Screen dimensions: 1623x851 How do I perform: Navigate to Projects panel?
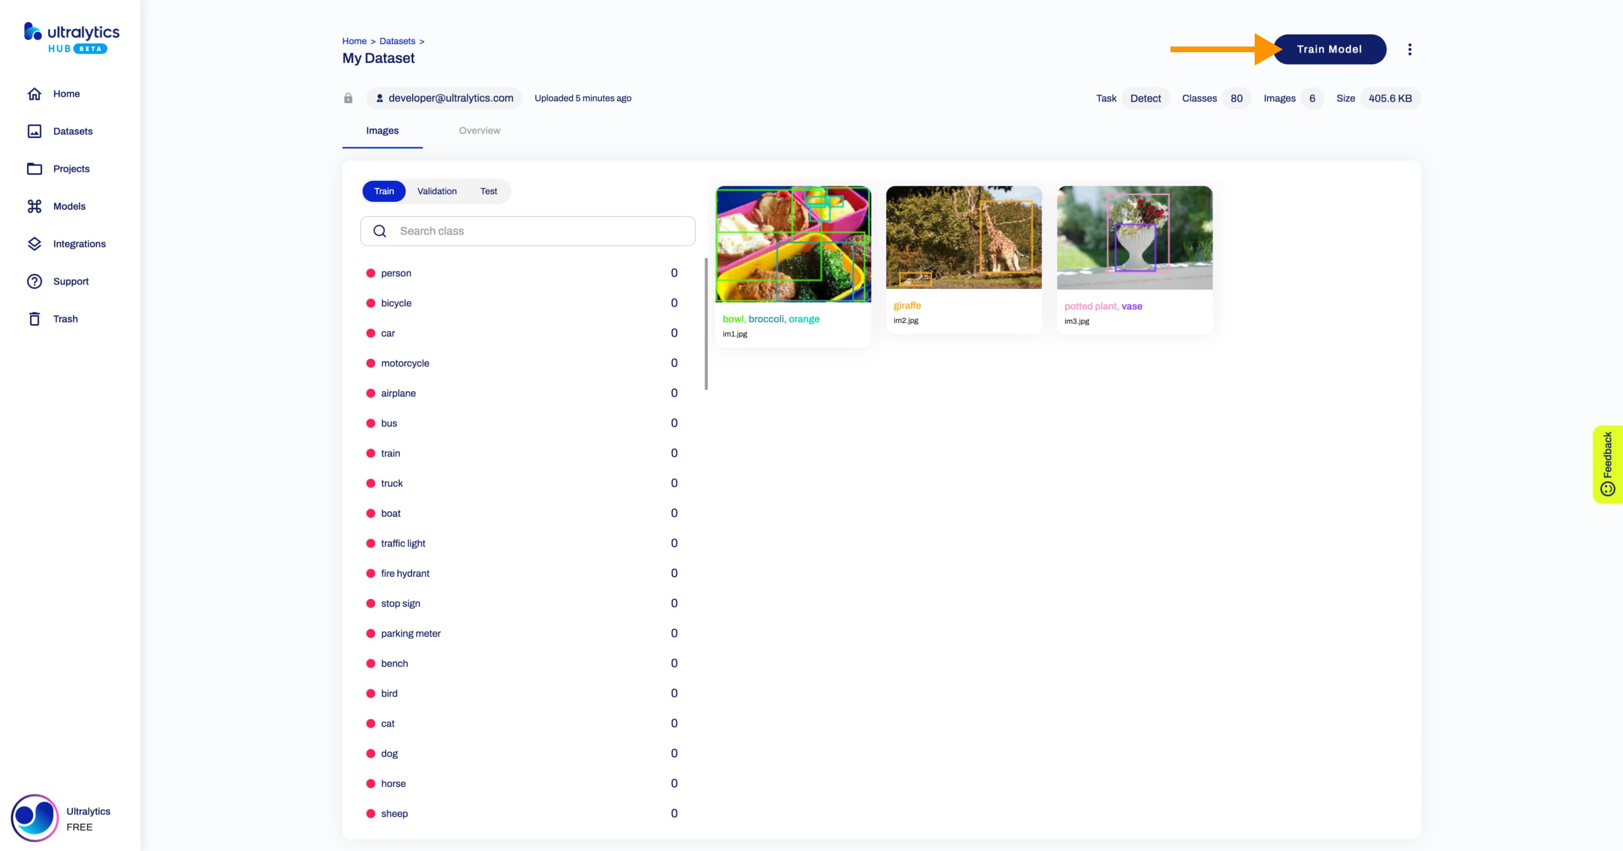(x=71, y=167)
